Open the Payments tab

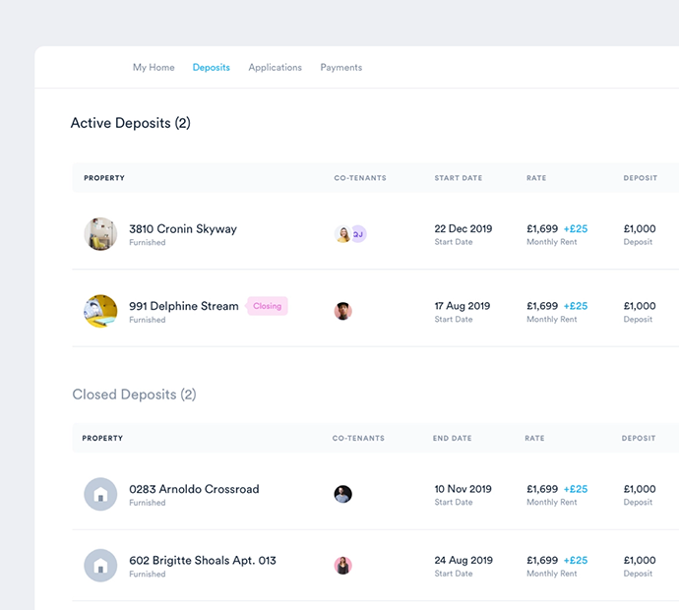340,68
